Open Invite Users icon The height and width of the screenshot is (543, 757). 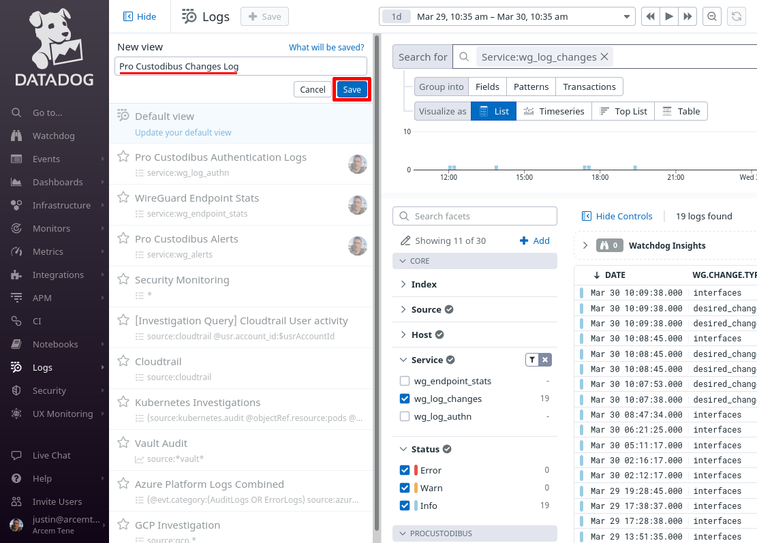pyautogui.click(x=16, y=501)
